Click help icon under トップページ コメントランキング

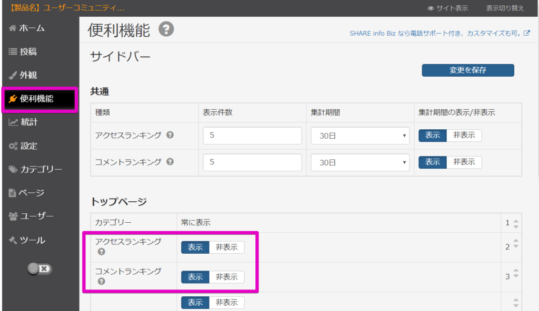coord(101,282)
